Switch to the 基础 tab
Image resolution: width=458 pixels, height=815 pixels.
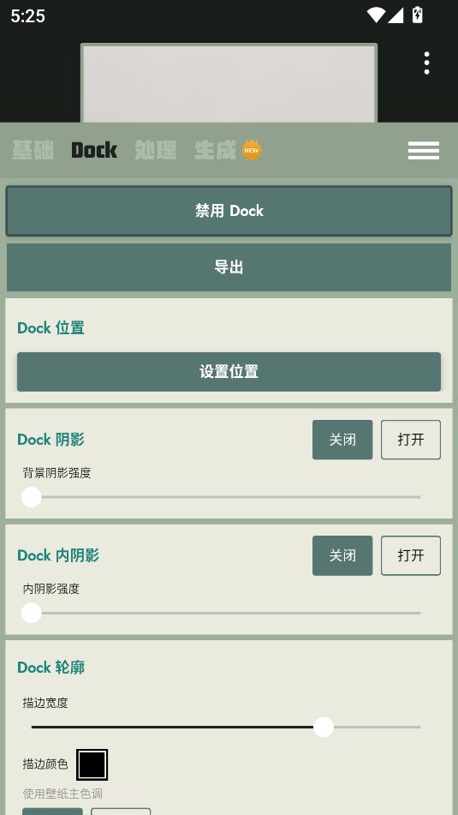[33, 150]
